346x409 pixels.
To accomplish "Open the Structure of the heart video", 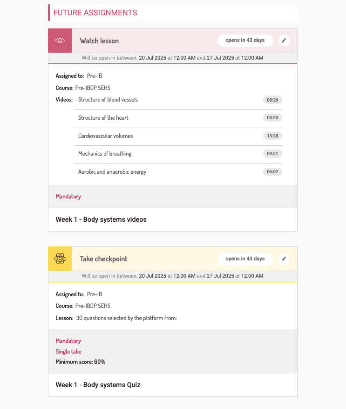I will 103,118.
